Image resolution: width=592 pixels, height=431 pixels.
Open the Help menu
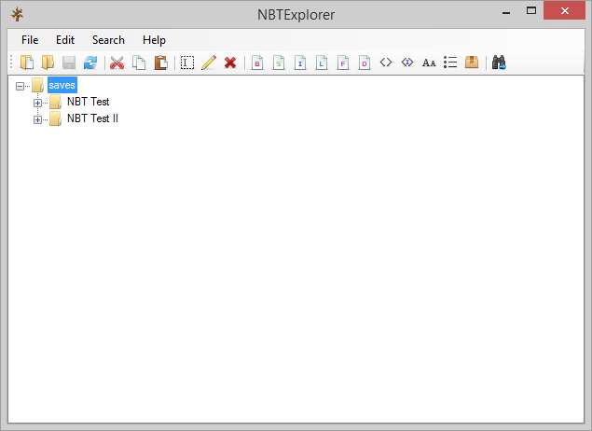pyautogui.click(x=154, y=40)
